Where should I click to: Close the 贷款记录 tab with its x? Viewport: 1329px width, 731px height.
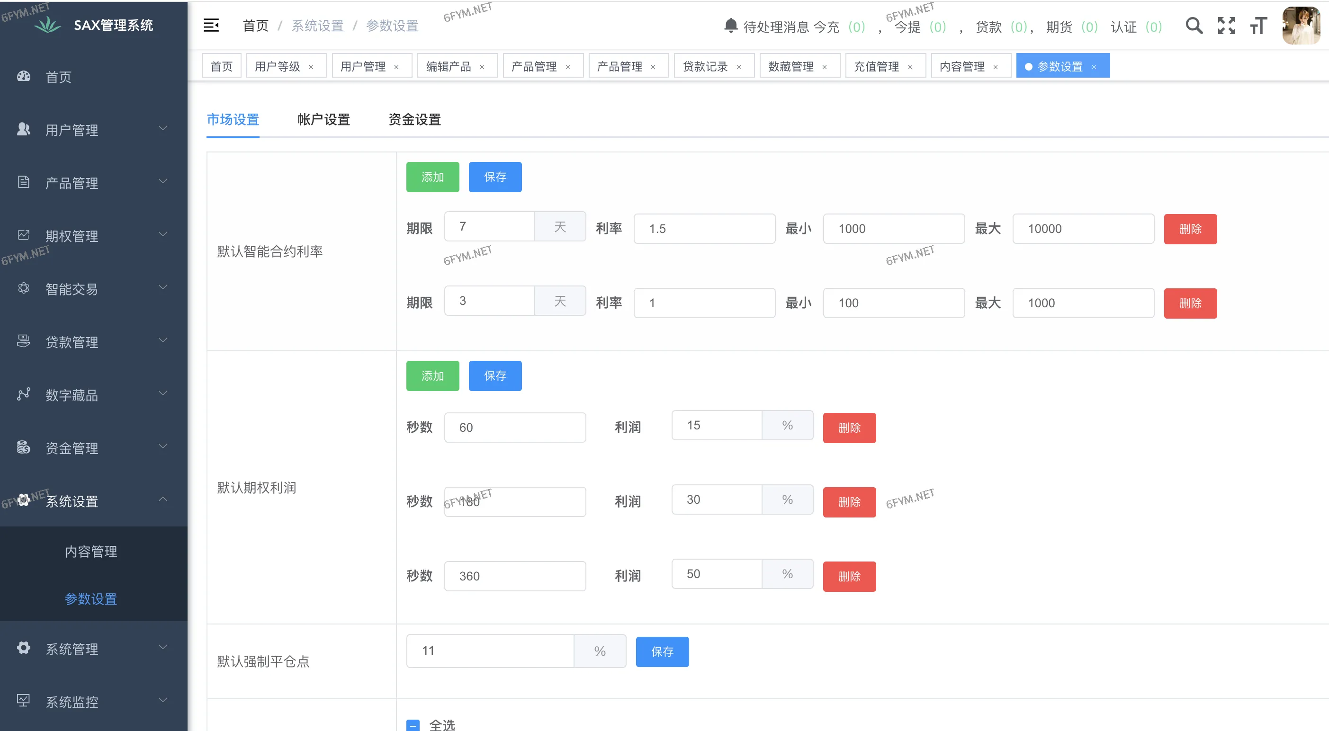pyautogui.click(x=739, y=67)
